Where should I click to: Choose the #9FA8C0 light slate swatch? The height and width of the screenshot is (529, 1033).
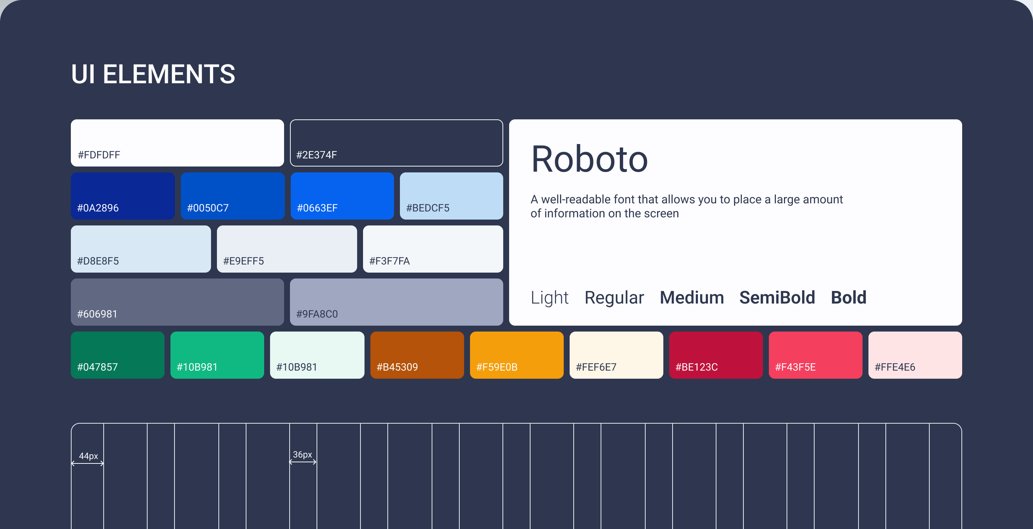[396, 302]
